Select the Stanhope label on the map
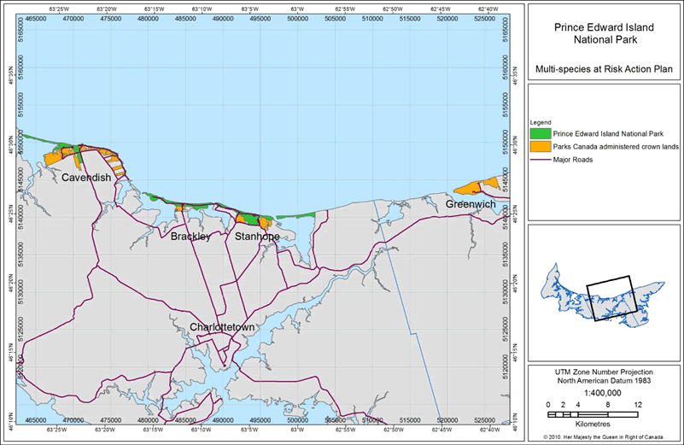Viewport: 684px width, 445px height. click(x=257, y=236)
